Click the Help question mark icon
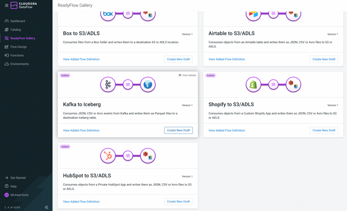This screenshot has width=347, height=211. point(7,186)
